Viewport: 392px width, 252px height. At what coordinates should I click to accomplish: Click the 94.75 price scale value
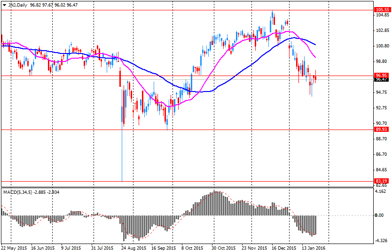(382, 92)
